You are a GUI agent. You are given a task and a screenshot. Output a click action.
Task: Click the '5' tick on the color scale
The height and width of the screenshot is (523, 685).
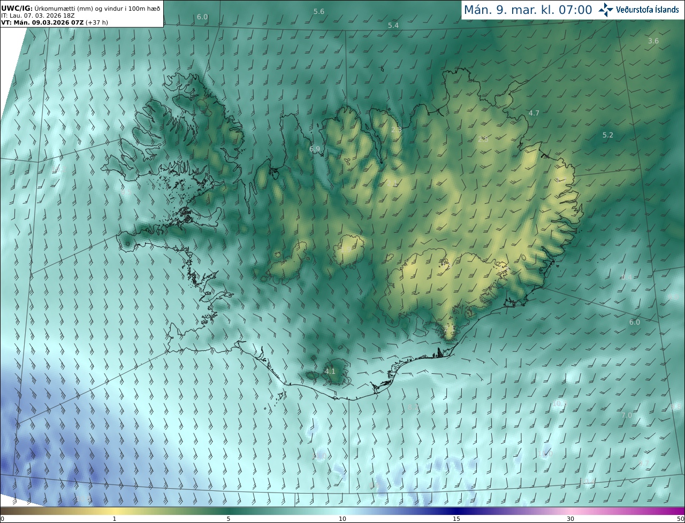tap(229, 519)
